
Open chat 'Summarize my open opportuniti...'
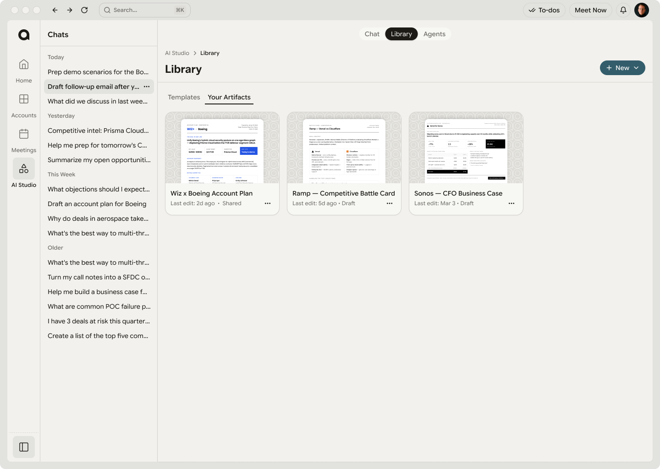click(99, 160)
